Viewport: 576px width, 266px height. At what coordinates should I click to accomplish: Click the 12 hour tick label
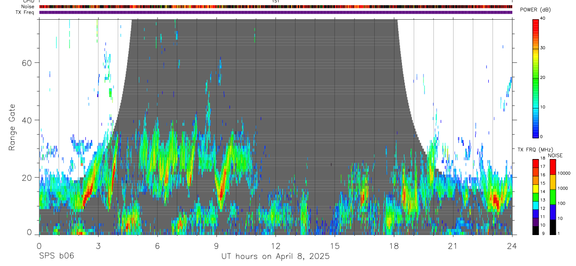275,245
